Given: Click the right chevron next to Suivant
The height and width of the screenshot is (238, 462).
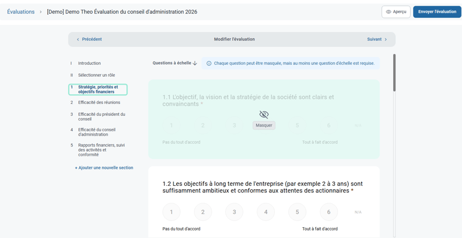Looking at the screenshot, I should click(386, 40).
